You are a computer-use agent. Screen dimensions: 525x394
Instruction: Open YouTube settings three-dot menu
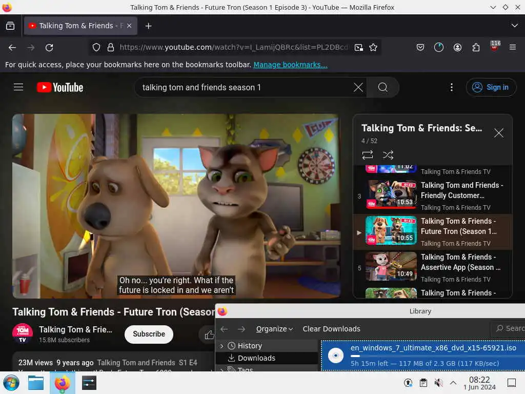[452, 87]
